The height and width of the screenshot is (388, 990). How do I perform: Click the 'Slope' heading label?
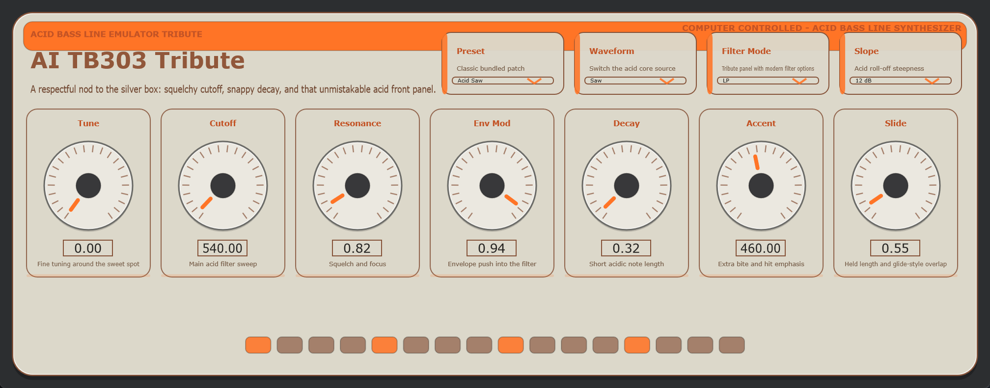click(x=866, y=51)
